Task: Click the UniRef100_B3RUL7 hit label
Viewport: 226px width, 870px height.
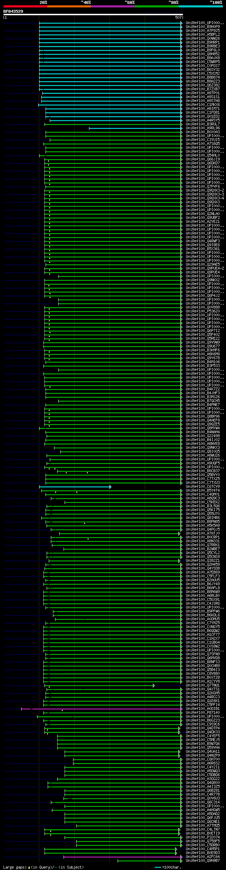Action: 203,124
